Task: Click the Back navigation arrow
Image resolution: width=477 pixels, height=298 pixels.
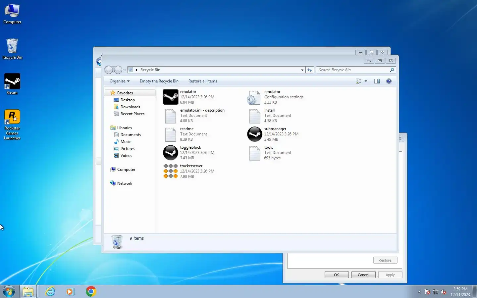Action: (x=109, y=70)
